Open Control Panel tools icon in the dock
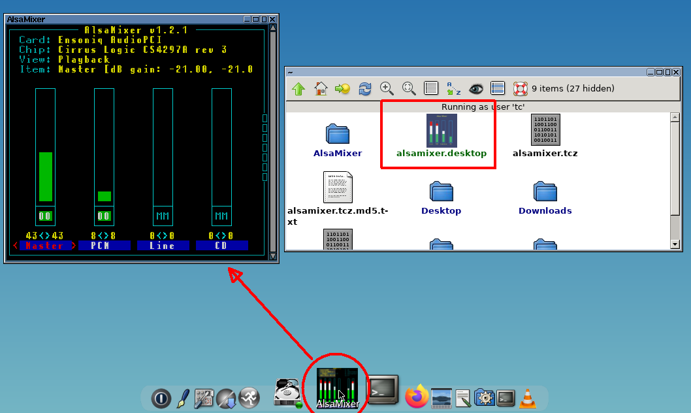The width and height of the screenshot is (691, 413). click(204, 399)
